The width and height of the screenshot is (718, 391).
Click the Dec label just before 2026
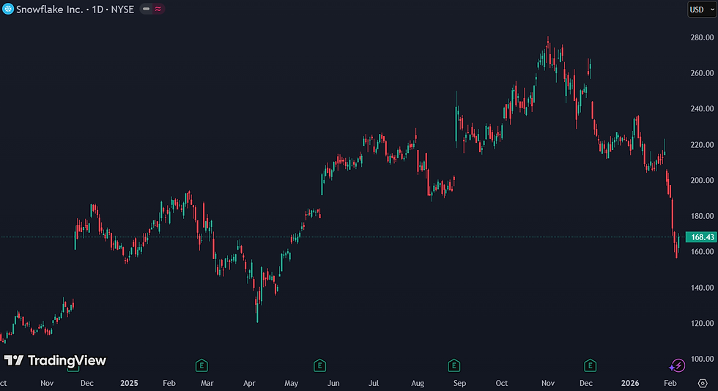[586, 383]
